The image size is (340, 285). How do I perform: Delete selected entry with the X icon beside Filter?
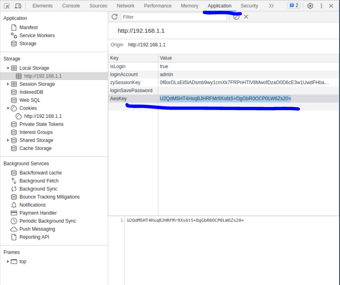[246, 17]
